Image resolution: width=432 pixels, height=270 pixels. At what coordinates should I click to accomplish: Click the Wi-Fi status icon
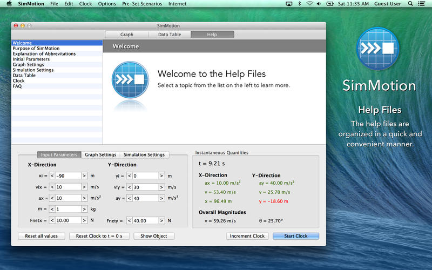pyautogui.click(x=309, y=4)
